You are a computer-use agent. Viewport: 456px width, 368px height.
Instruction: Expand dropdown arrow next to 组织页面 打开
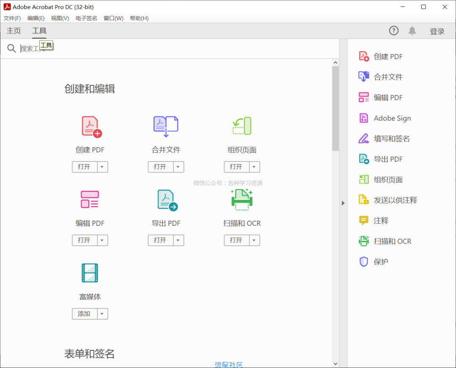click(x=254, y=167)
